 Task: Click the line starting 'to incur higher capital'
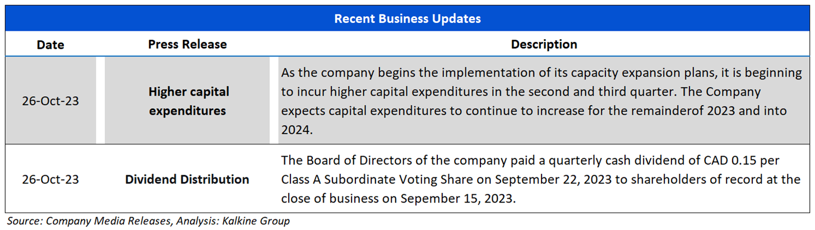tap(520, 91)
